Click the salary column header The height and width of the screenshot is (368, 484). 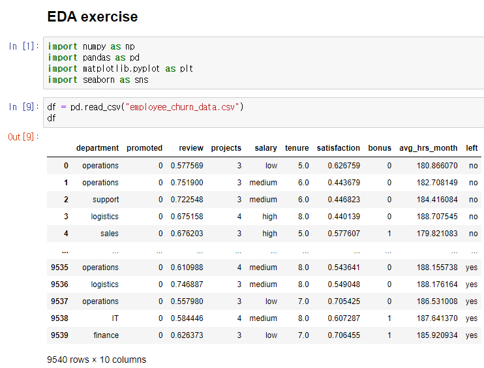pos(265,148)
